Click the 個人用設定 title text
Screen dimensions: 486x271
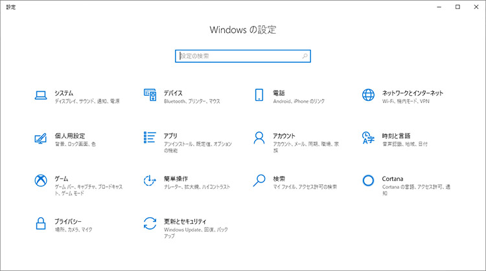coord(70,136)
